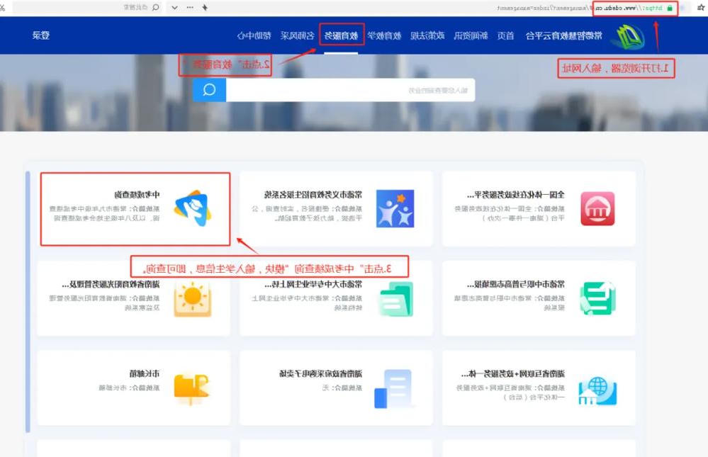Expand the browser toolbar chevron dropdown
The image size is (708, 457).
175,8
